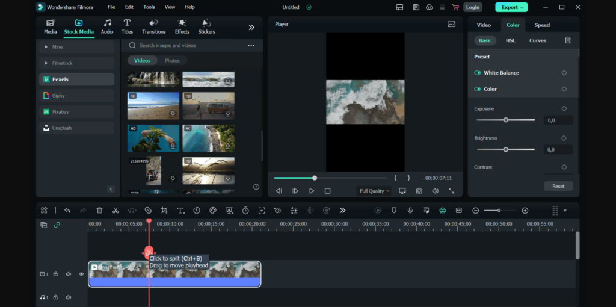Click the voiceover microphone icon

pyautogui.click(x=410, y=211)
